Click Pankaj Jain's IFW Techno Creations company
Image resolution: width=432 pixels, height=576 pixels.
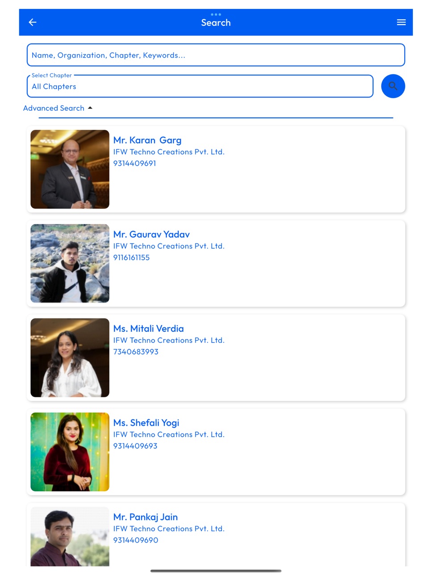pyautogui.click(x=169, y=529)
